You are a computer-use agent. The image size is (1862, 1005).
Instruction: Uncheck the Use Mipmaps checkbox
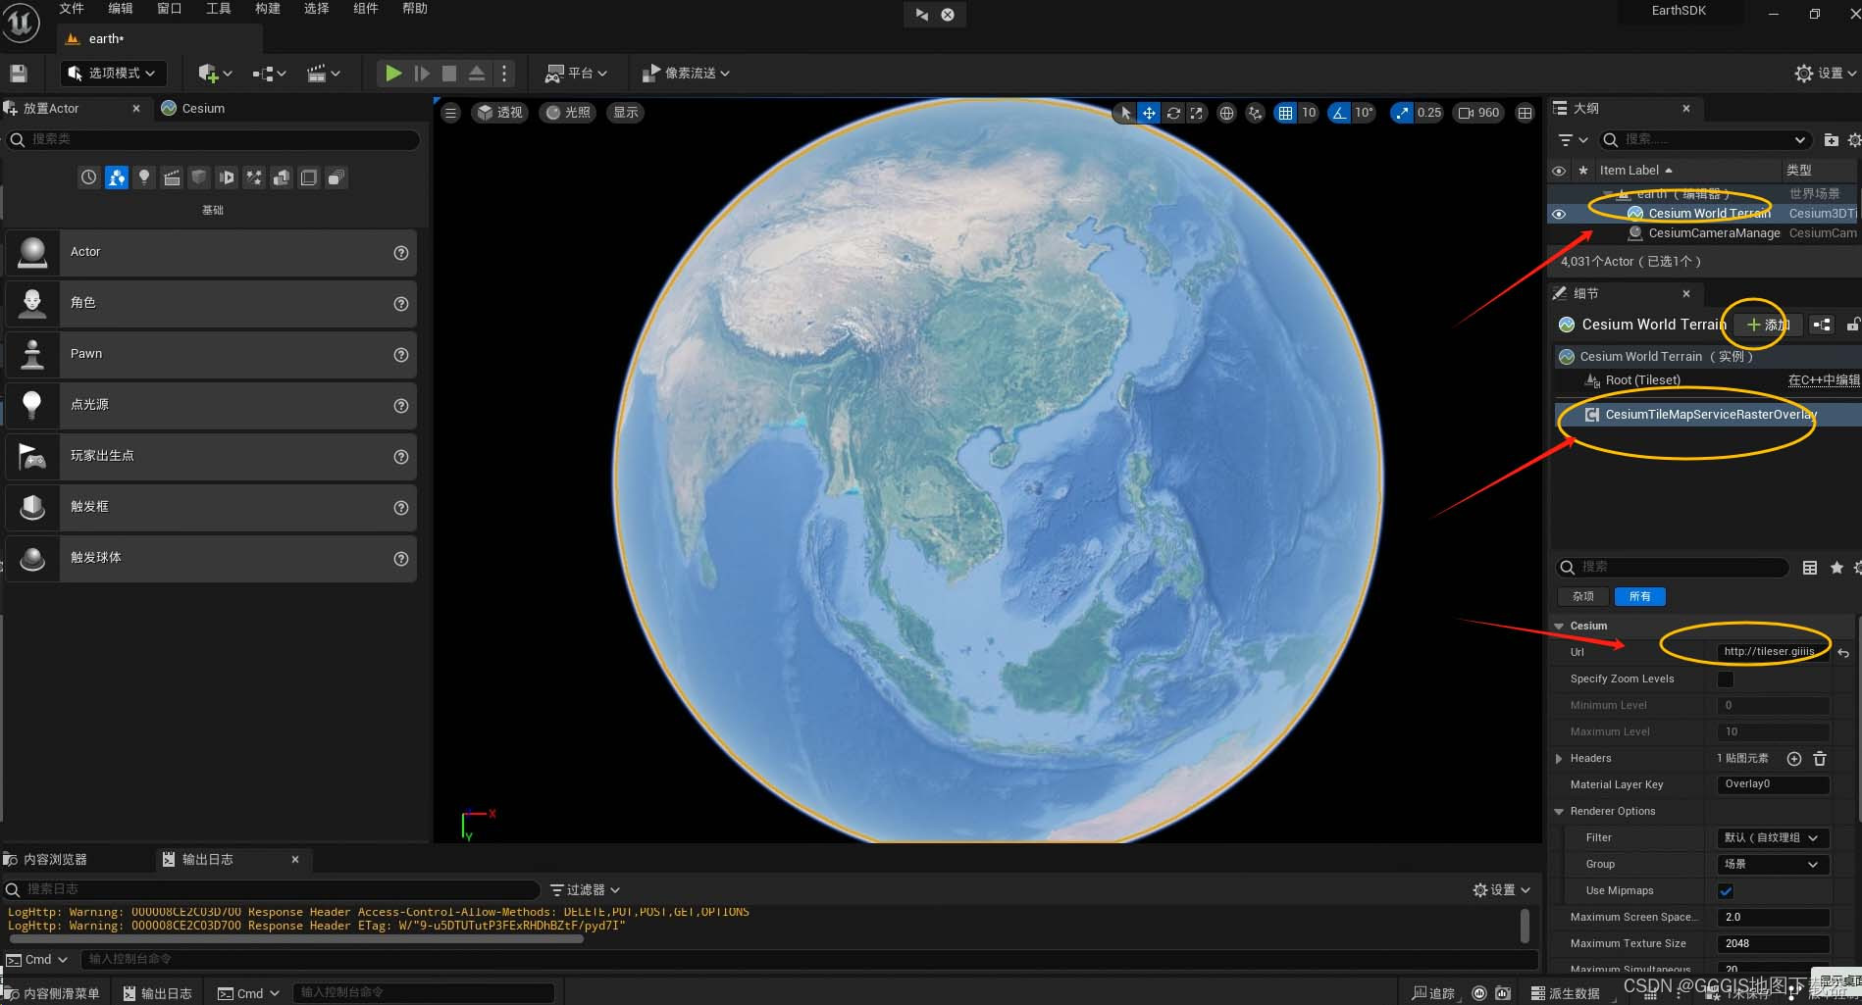click(1726, 891)
